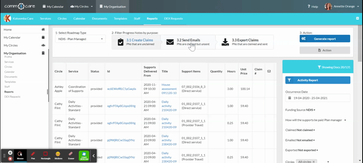Image resolution: width=363 pixels, height=163 pixels.
Task: Open the Roadmap Type NDIS - Plan Managed dropdown
Action: point(80,39)
